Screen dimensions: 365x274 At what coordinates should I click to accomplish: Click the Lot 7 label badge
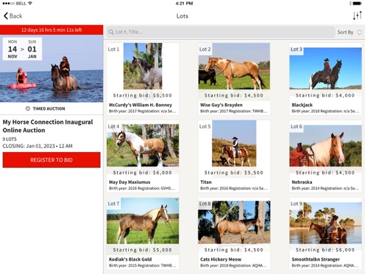(114, 204)
